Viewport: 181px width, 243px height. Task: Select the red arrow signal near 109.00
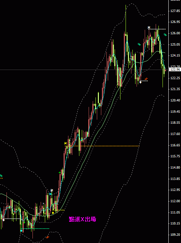pyautogui.click(x=48, y=237)
